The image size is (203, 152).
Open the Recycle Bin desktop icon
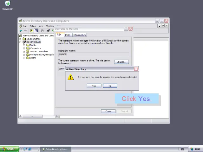click(x=8, y=5)
